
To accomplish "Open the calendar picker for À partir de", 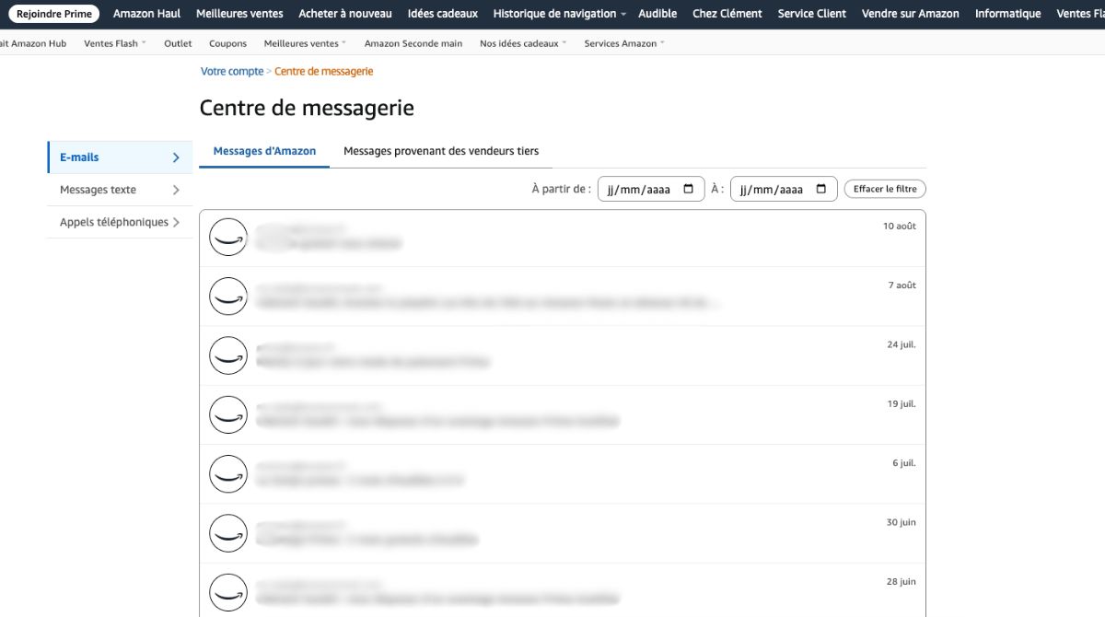I will point(689,189).
